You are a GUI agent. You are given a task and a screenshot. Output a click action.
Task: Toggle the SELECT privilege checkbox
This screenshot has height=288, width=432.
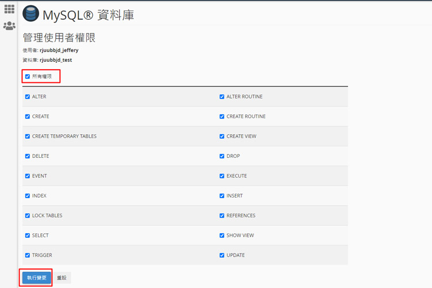pos(28,236)
